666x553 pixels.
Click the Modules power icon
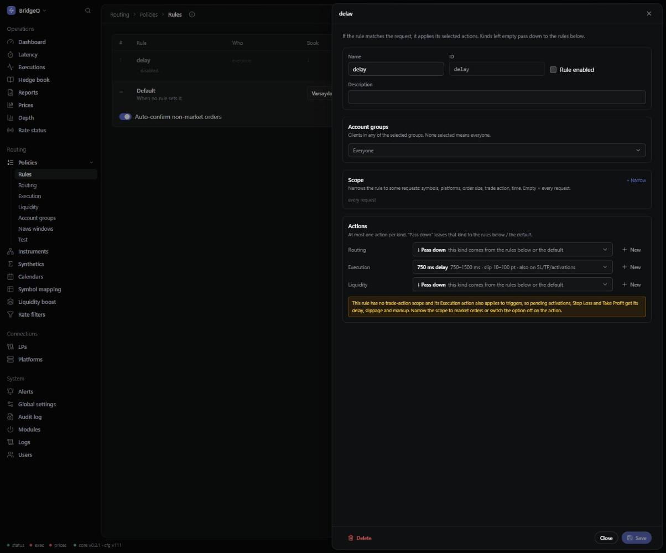coord(11,430)
